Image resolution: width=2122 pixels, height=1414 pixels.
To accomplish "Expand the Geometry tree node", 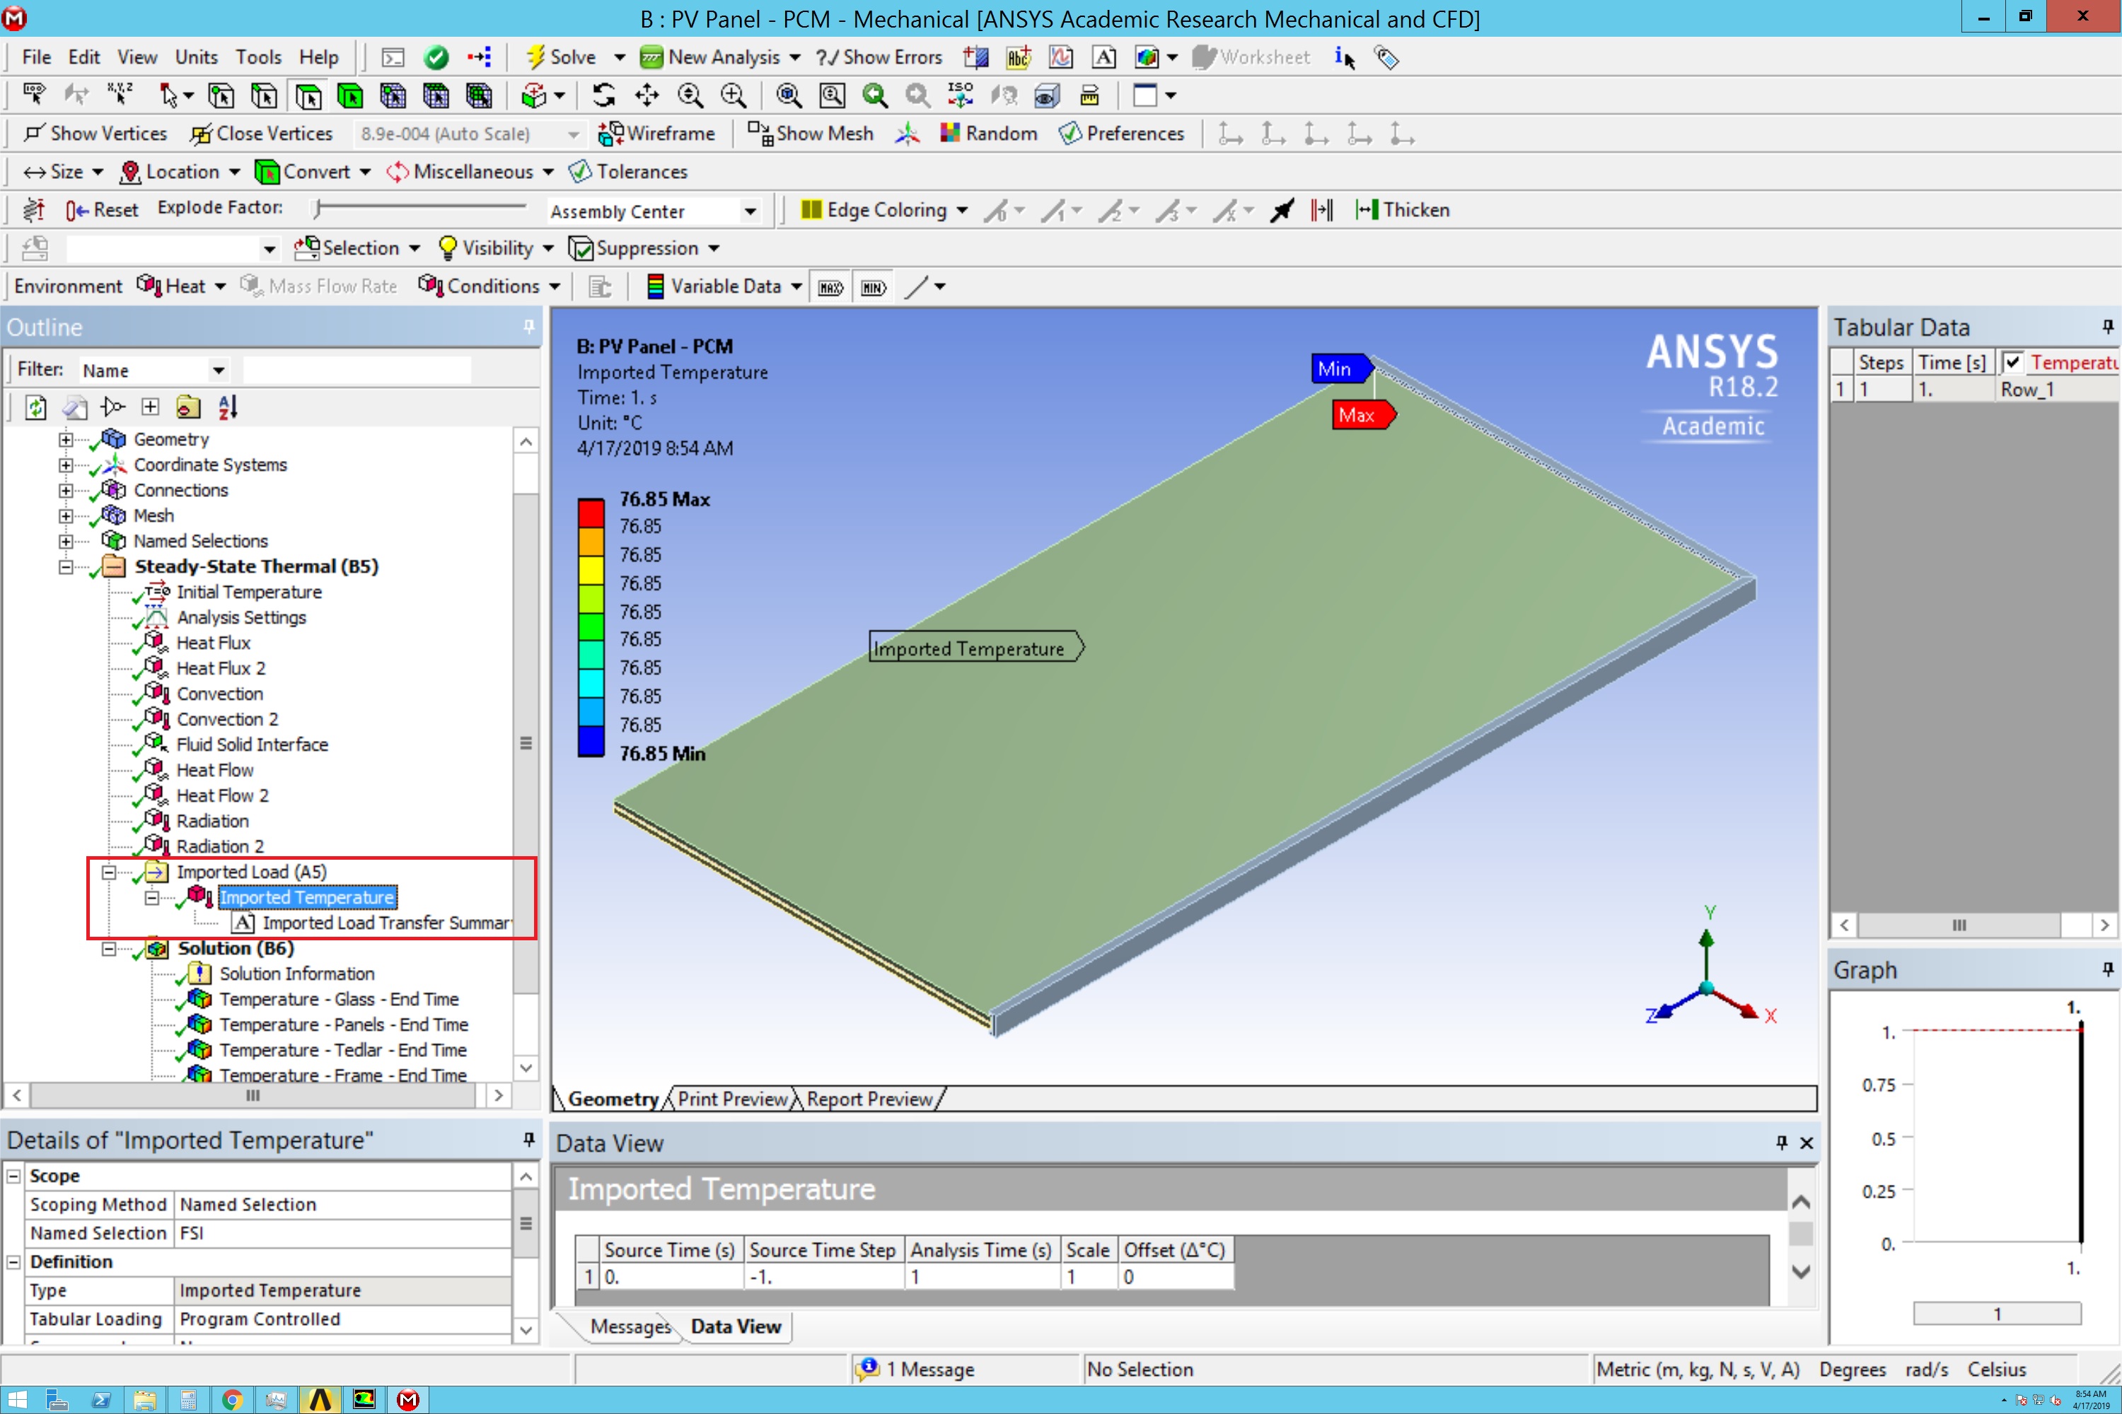I will pos(66,440).
